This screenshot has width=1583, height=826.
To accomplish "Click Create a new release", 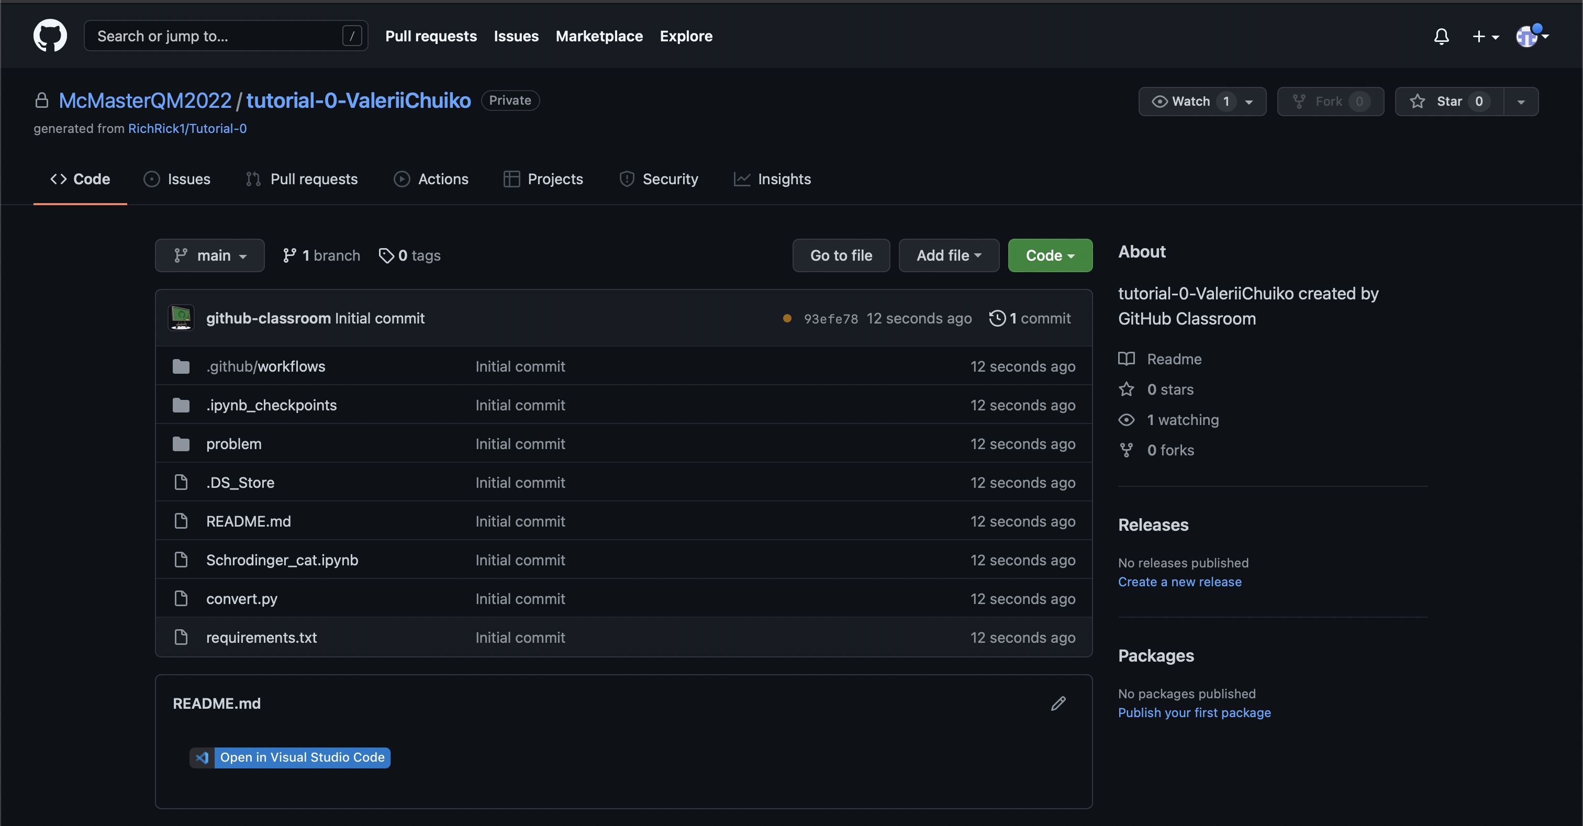I will 1180,582.
